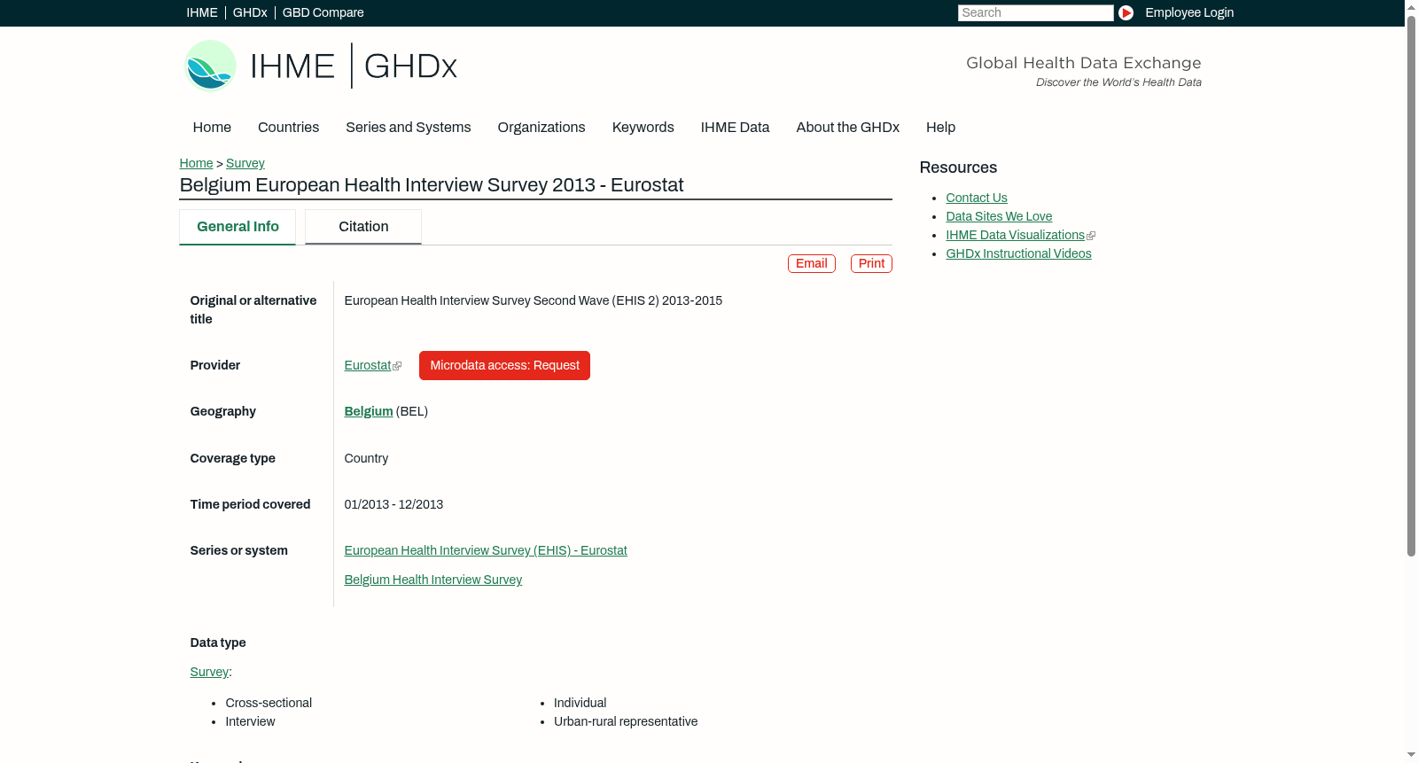The image size is (1418, 763).
Task: Click scrollbar up arrow
Action: pos(1411,6)
